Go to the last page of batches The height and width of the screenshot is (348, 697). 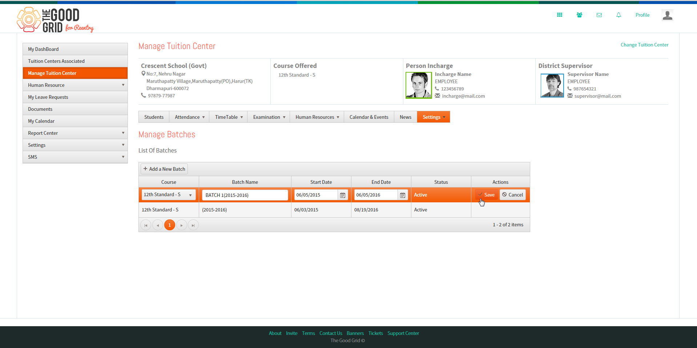tap(193, 225)
